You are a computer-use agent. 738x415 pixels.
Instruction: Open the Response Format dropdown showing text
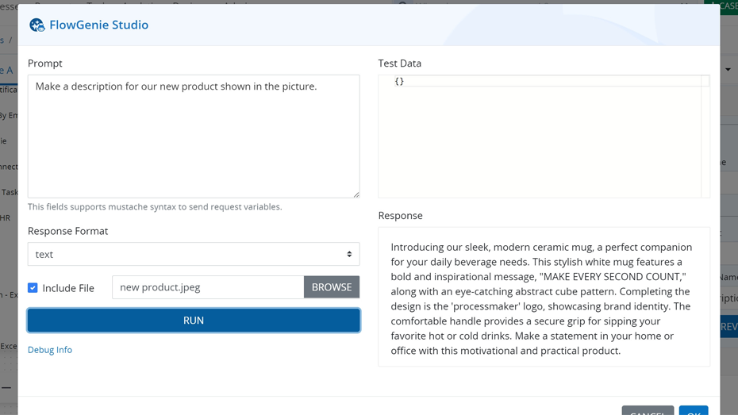194,254
